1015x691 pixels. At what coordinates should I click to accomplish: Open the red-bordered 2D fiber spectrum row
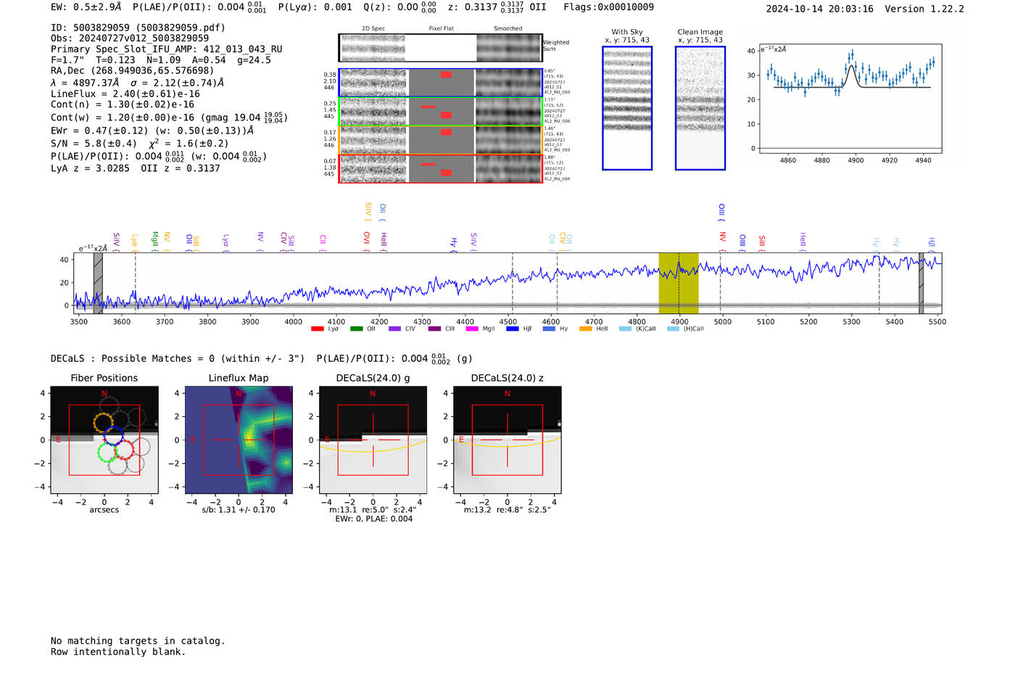(440, 168)
